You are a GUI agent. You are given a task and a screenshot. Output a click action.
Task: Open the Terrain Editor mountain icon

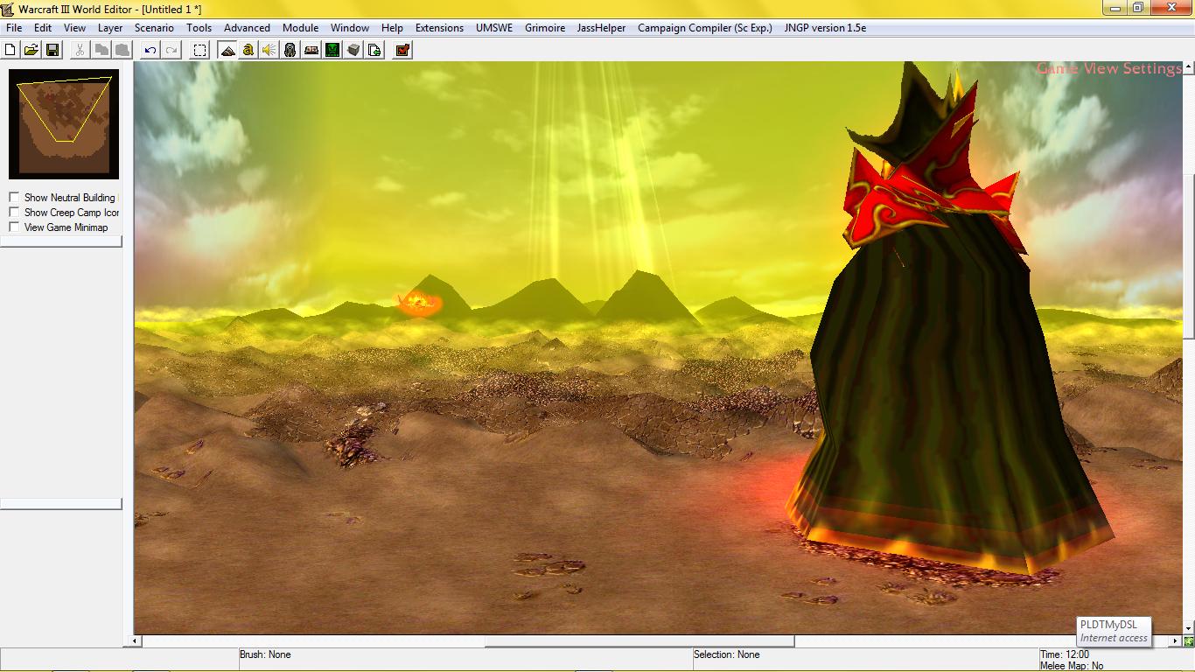click(x=227, y=51)
